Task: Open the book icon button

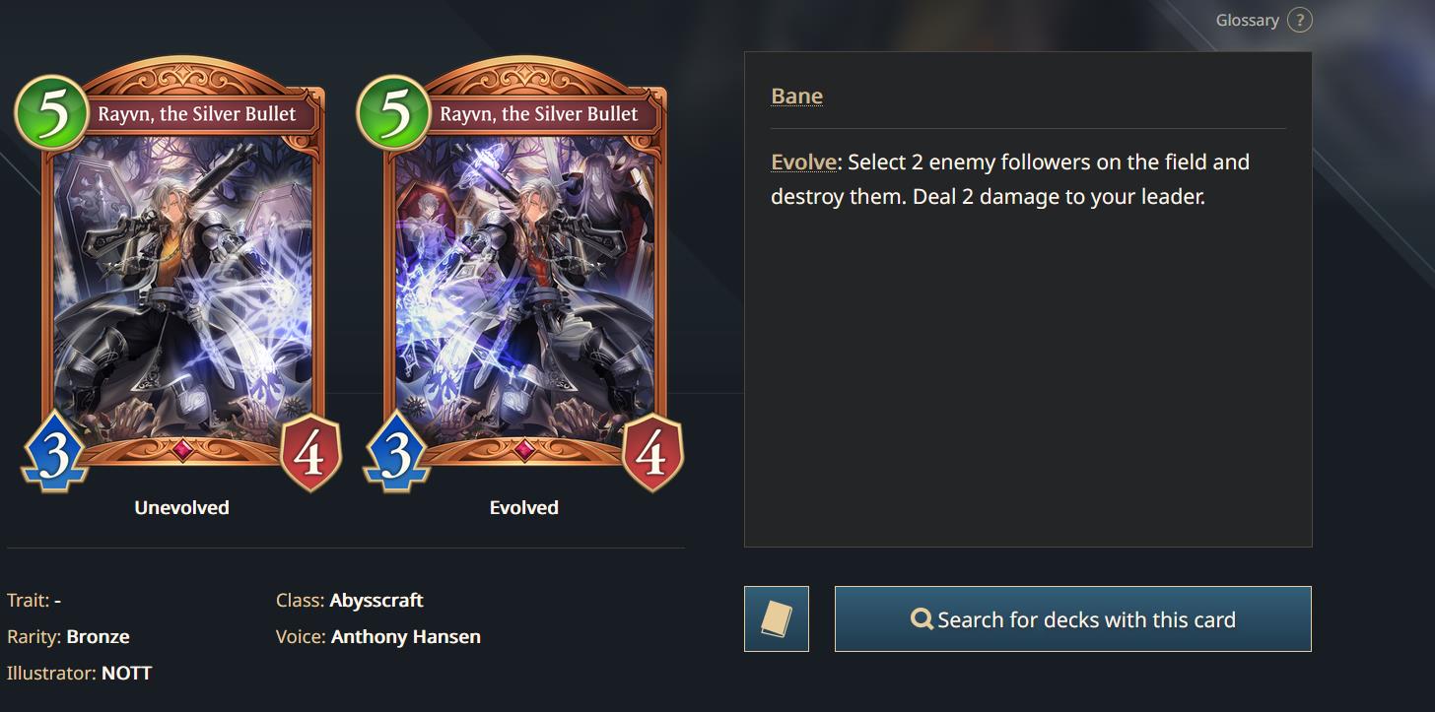Action: (777, 618)
